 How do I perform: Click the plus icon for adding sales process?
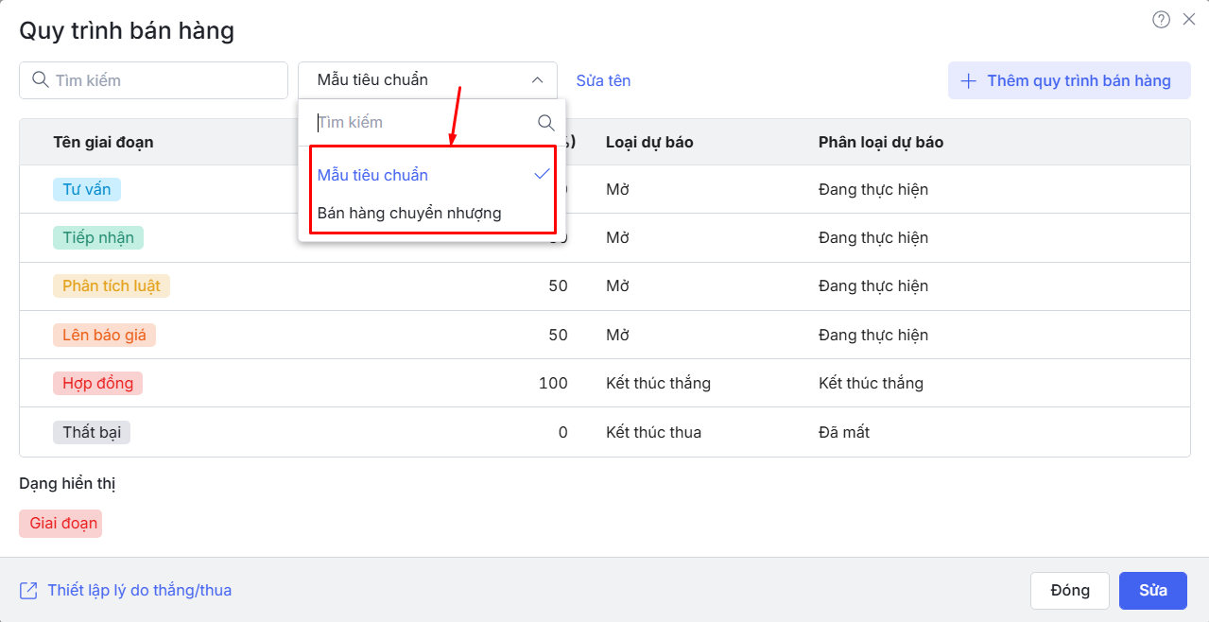click(968, 81)
